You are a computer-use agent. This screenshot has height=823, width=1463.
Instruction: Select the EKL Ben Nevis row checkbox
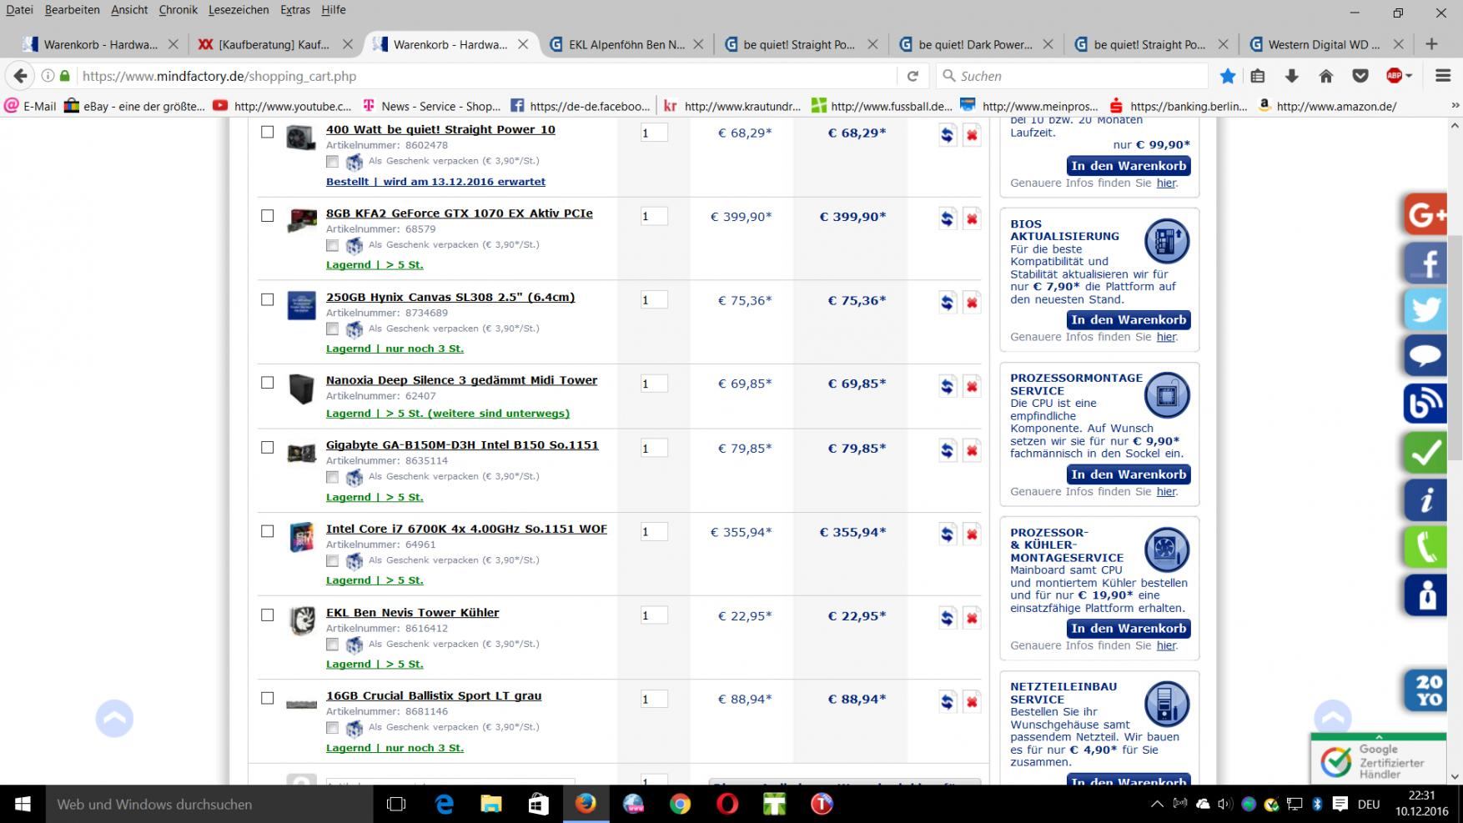point(267,615)
